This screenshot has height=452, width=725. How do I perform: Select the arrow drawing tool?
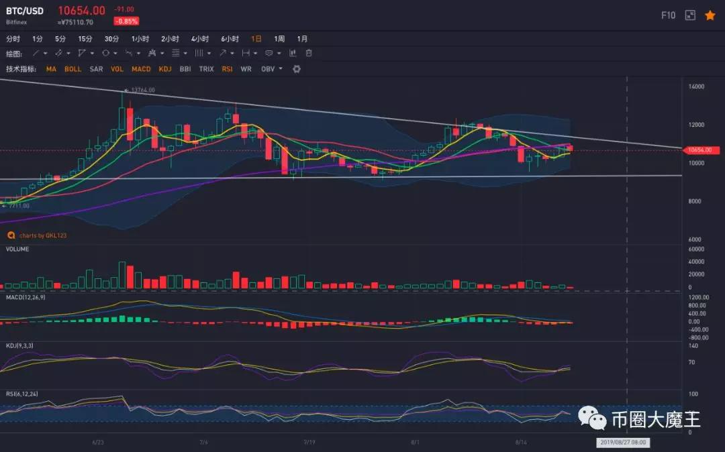click(x=222, y=54)
